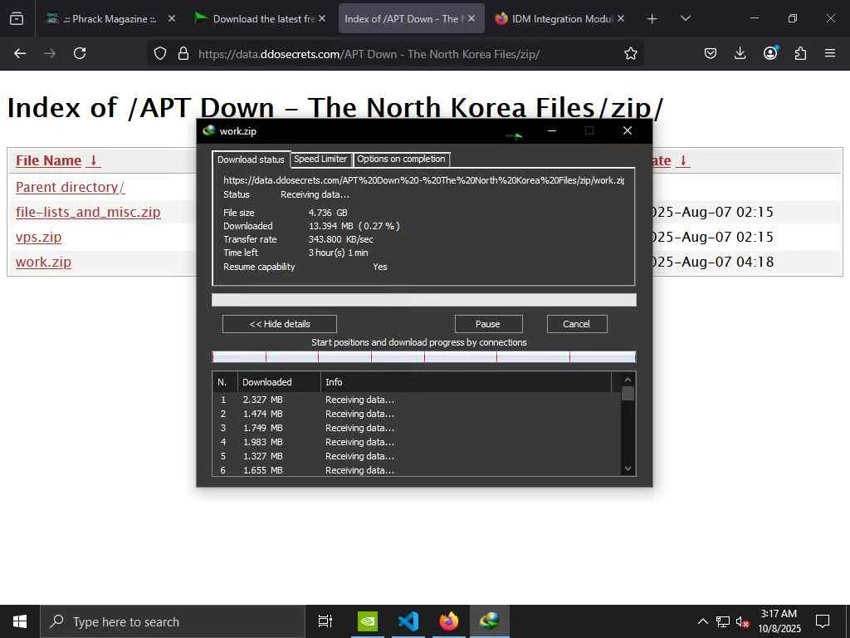This screenshot has width=850, height=638.
Task: Open a new browser tab
Action: 652,18
